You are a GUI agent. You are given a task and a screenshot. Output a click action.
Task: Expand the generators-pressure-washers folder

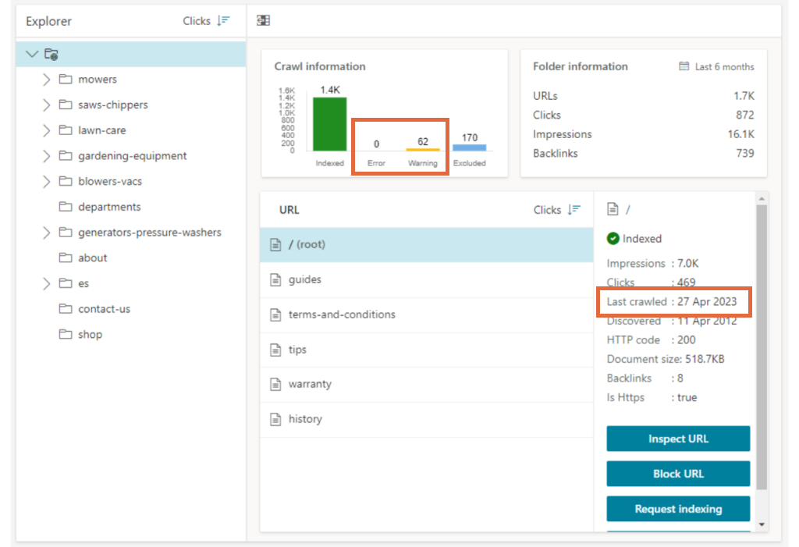[x=46, y=232]
